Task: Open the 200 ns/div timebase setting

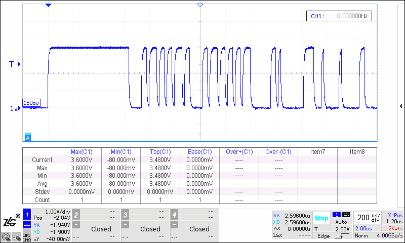Action: pos(367,218)
